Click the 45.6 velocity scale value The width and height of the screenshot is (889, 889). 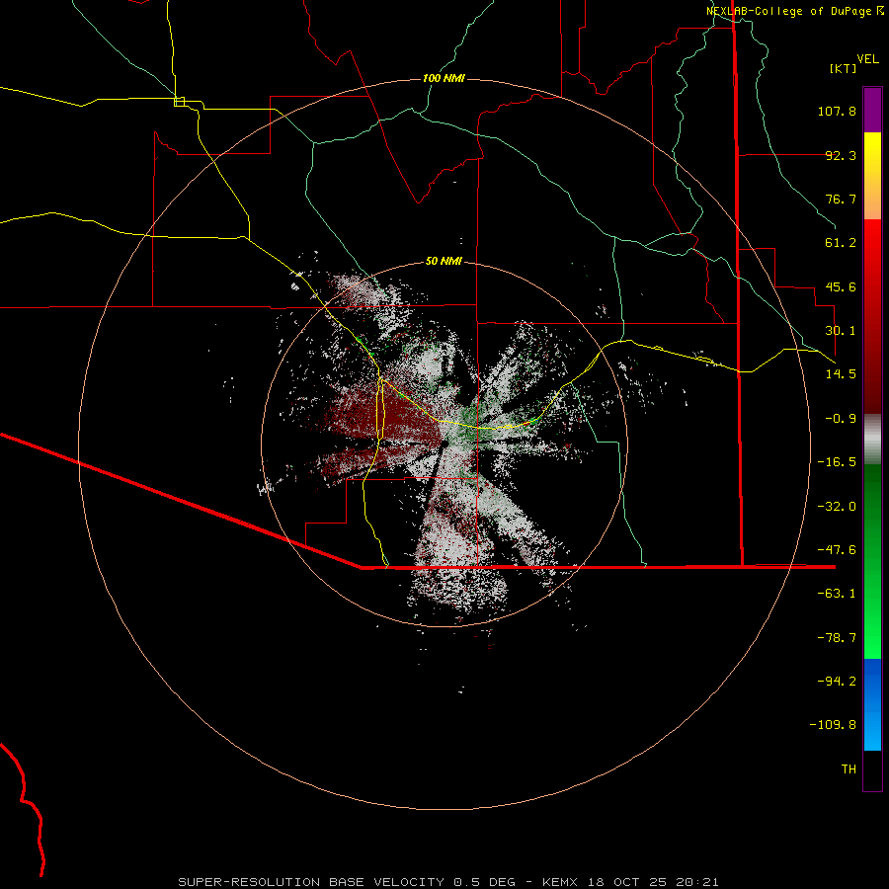[841, 286]
